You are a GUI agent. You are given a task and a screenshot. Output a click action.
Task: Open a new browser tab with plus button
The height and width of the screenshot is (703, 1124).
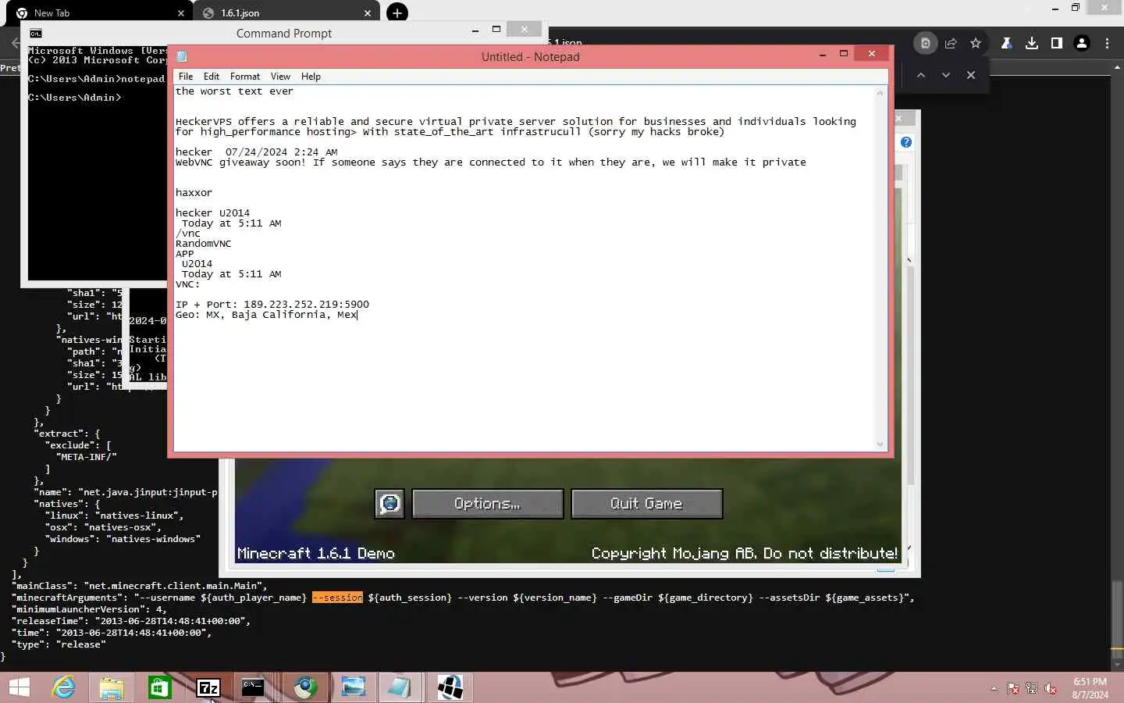[397, 12]
